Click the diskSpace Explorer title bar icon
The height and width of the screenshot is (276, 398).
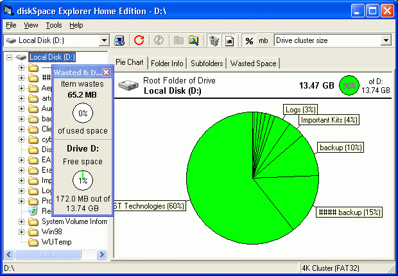[x=9, y=11]
